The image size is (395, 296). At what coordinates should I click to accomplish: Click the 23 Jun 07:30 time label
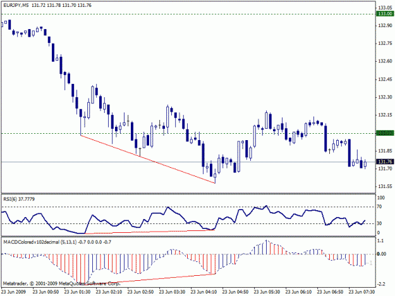pos(362,292)
